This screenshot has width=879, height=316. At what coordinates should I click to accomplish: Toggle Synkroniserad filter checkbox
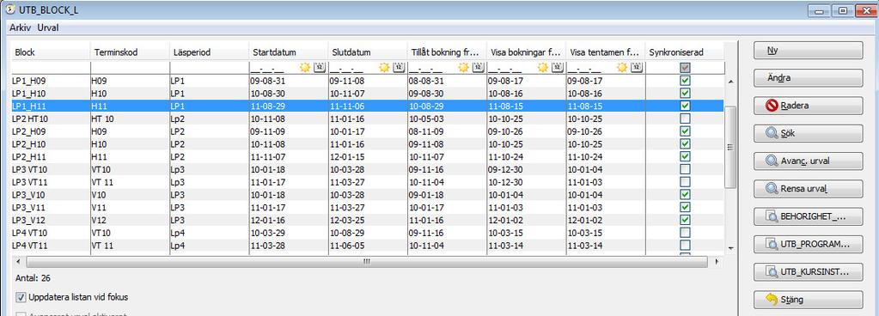[x=685, y=68]
